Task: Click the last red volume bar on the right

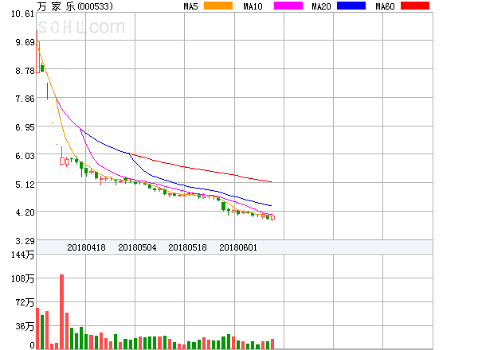Action: [x=272, y=344]
